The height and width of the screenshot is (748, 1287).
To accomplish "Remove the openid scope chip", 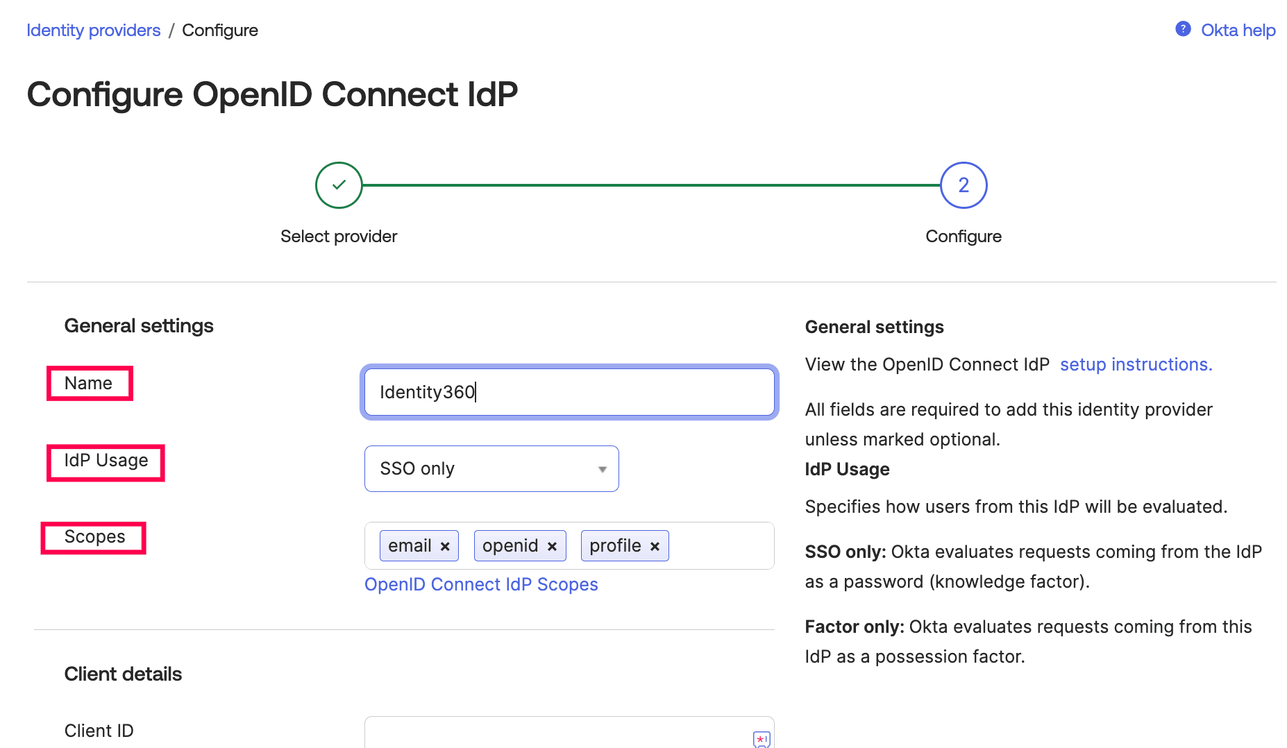I will (553, 545).
